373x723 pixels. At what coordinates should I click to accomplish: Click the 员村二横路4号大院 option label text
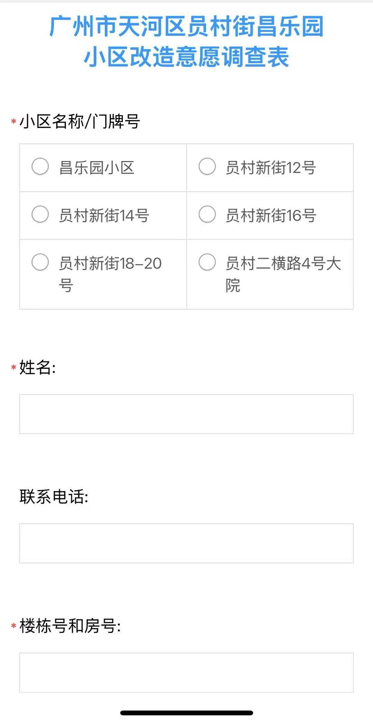coord(283,274)
